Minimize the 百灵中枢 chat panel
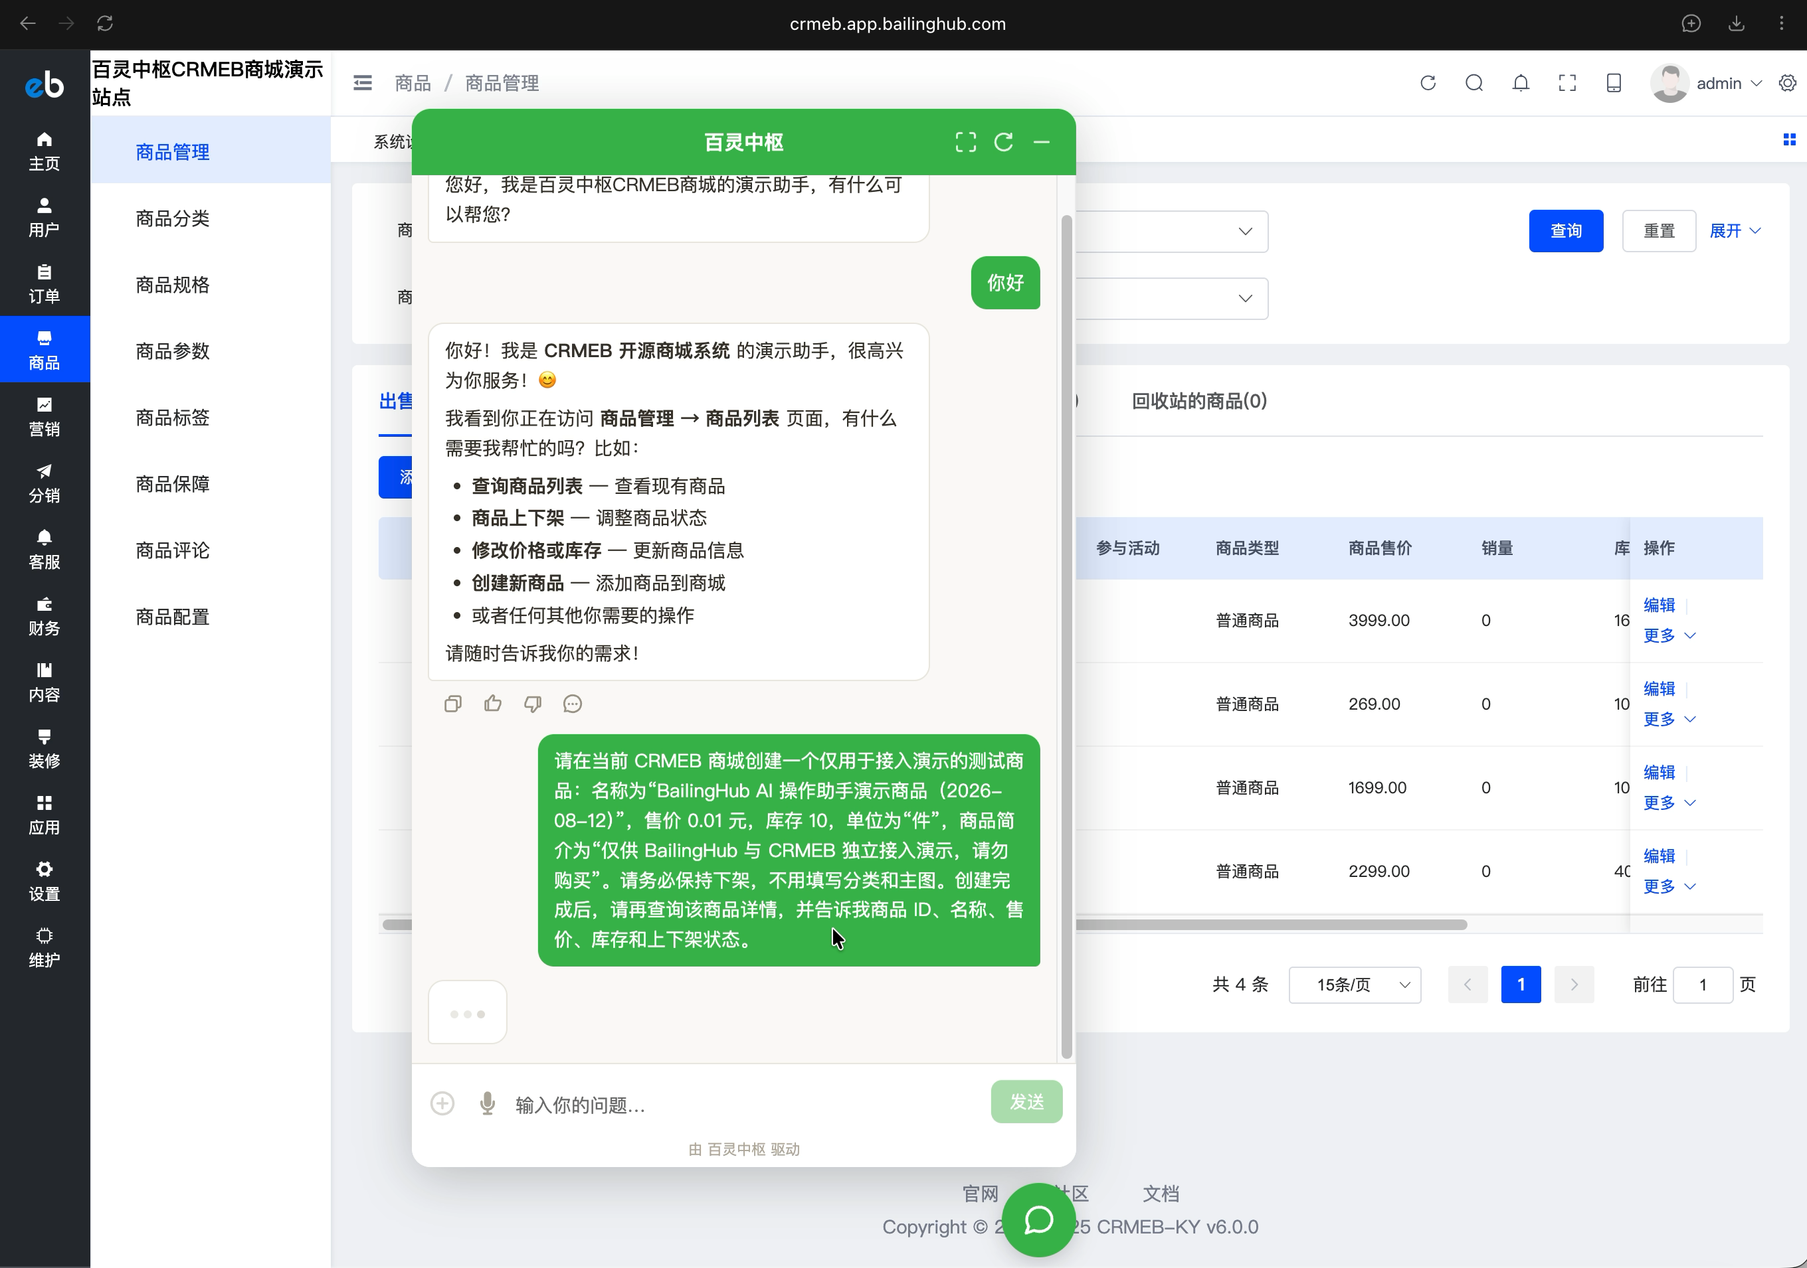Screen dimensions: 1807x1268 (1041, 141)
